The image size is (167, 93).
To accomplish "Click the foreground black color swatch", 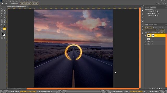I will [x=2, y=34].
